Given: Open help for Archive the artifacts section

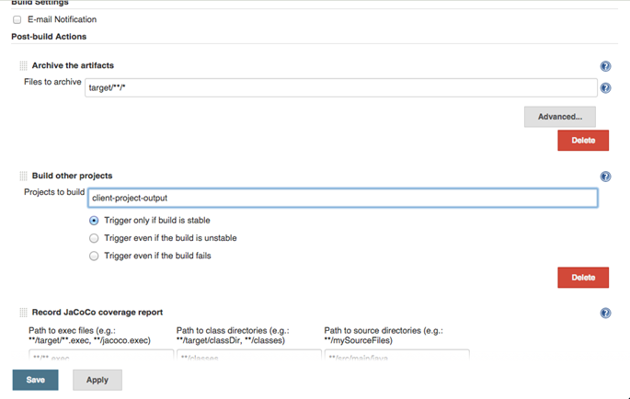Looking at the screenshot, I should pyautogui.click(x=605, y=66).
